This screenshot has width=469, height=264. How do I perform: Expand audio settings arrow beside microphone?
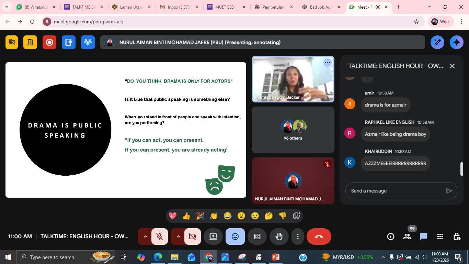[145, 236]
